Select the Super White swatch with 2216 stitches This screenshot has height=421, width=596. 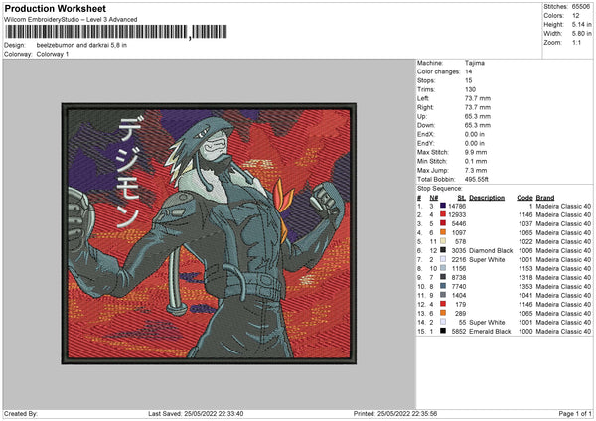point(443,259)
